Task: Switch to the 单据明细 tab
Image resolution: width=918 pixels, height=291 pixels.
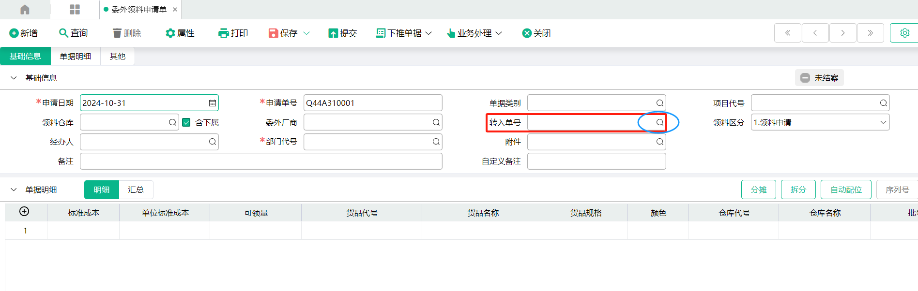Action: 76,57
